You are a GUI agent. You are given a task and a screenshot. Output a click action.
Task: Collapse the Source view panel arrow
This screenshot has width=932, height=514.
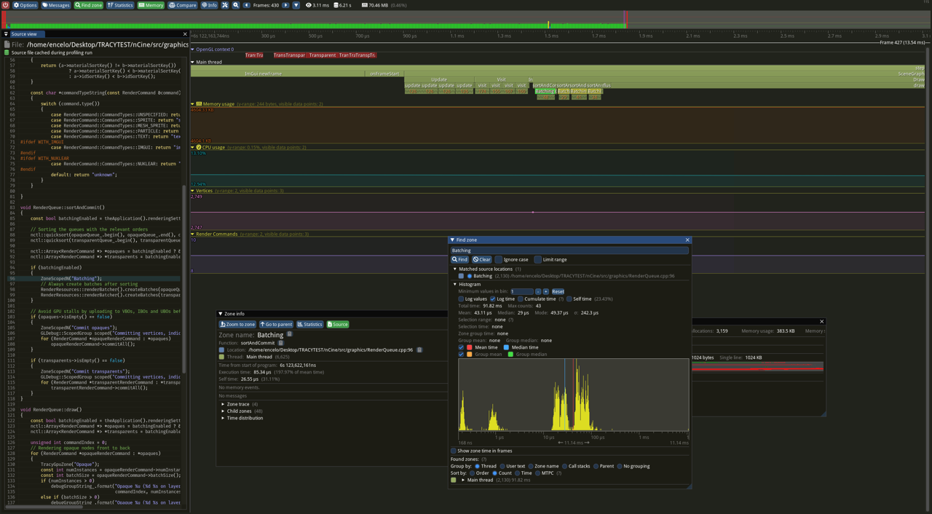[6, 34]
